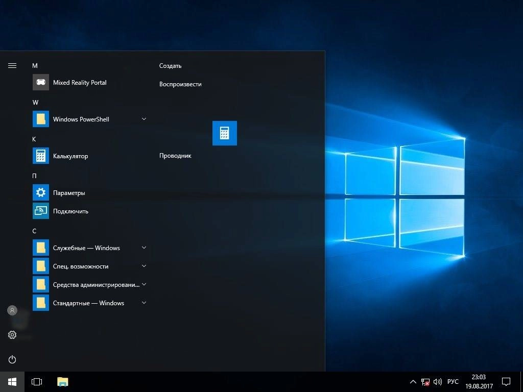Viewport: 523px width, 392px height.
Task: Open Settings gear in Start sidebar
Action: 12,335
